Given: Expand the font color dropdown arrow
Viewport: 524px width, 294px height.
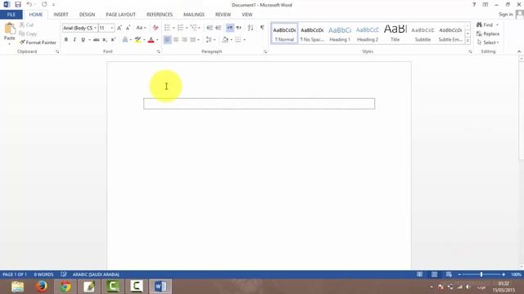Looking at the screenshot, I should (x=157, y=40).
